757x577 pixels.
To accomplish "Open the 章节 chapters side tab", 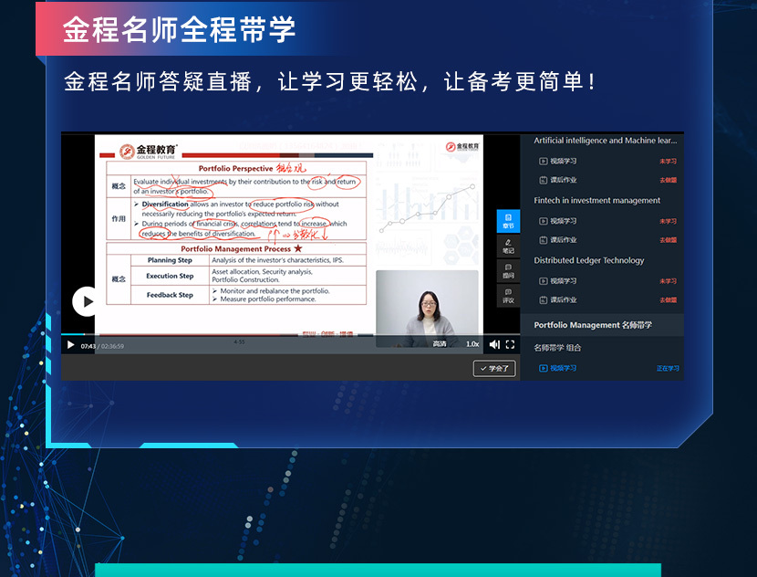I will 508,221.
